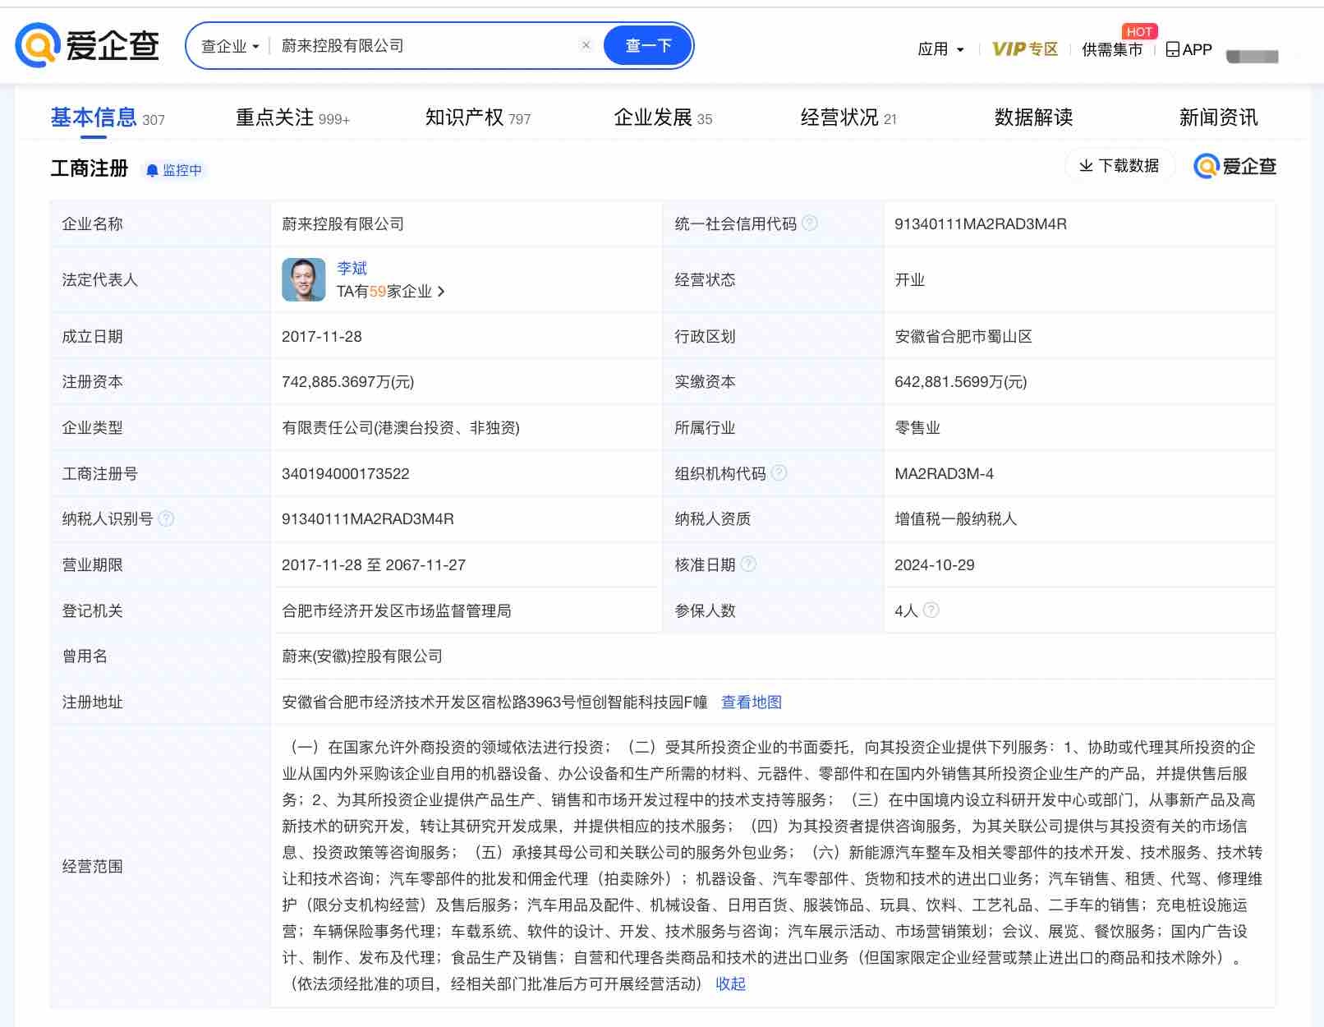This screenshot has width=1324, height=1027.
Task: Open the 李斌 name link
Action: 352,268
